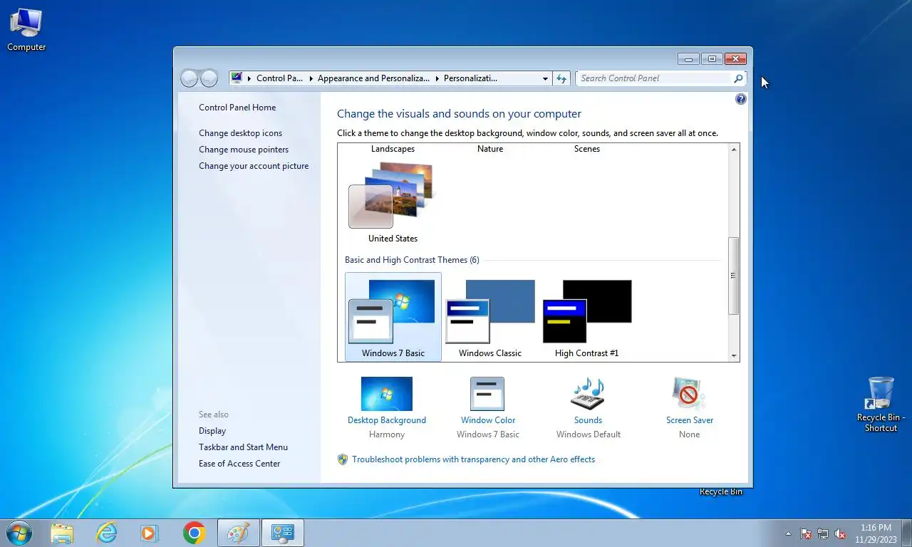Apply the Windows 7 Basic theme

pos(393,317)
